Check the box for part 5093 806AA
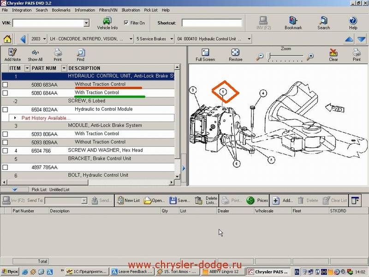 tap(5, 134)
